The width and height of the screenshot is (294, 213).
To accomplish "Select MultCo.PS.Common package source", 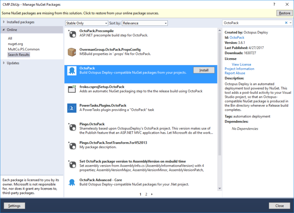I will point(23,49).
